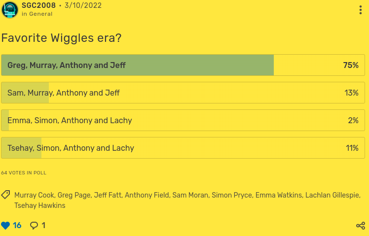Vote for Greg, Murray, Anthony and Jeff

pyautogui.click(x=67, y=65)
